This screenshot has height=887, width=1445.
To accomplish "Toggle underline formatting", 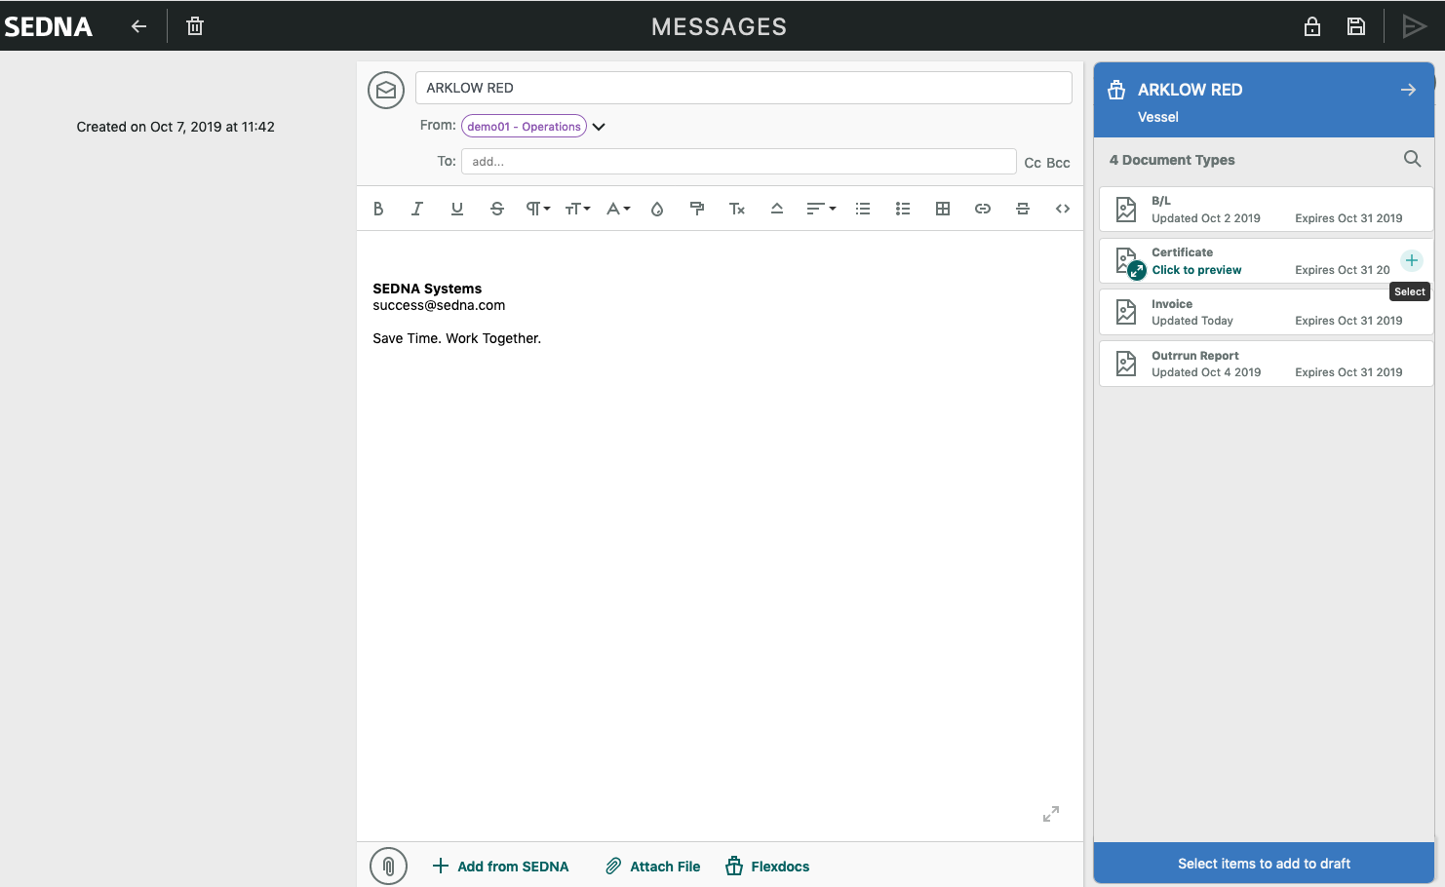I will tap(456, 209).
